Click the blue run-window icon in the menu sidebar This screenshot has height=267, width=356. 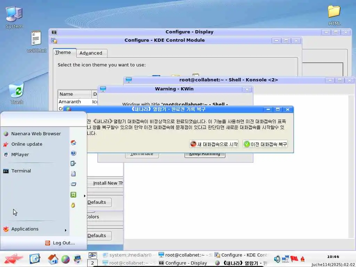(73, 184)
